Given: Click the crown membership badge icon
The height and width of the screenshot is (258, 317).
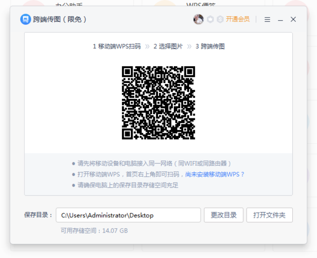Looking at the screenshot, I should (210, 20).
